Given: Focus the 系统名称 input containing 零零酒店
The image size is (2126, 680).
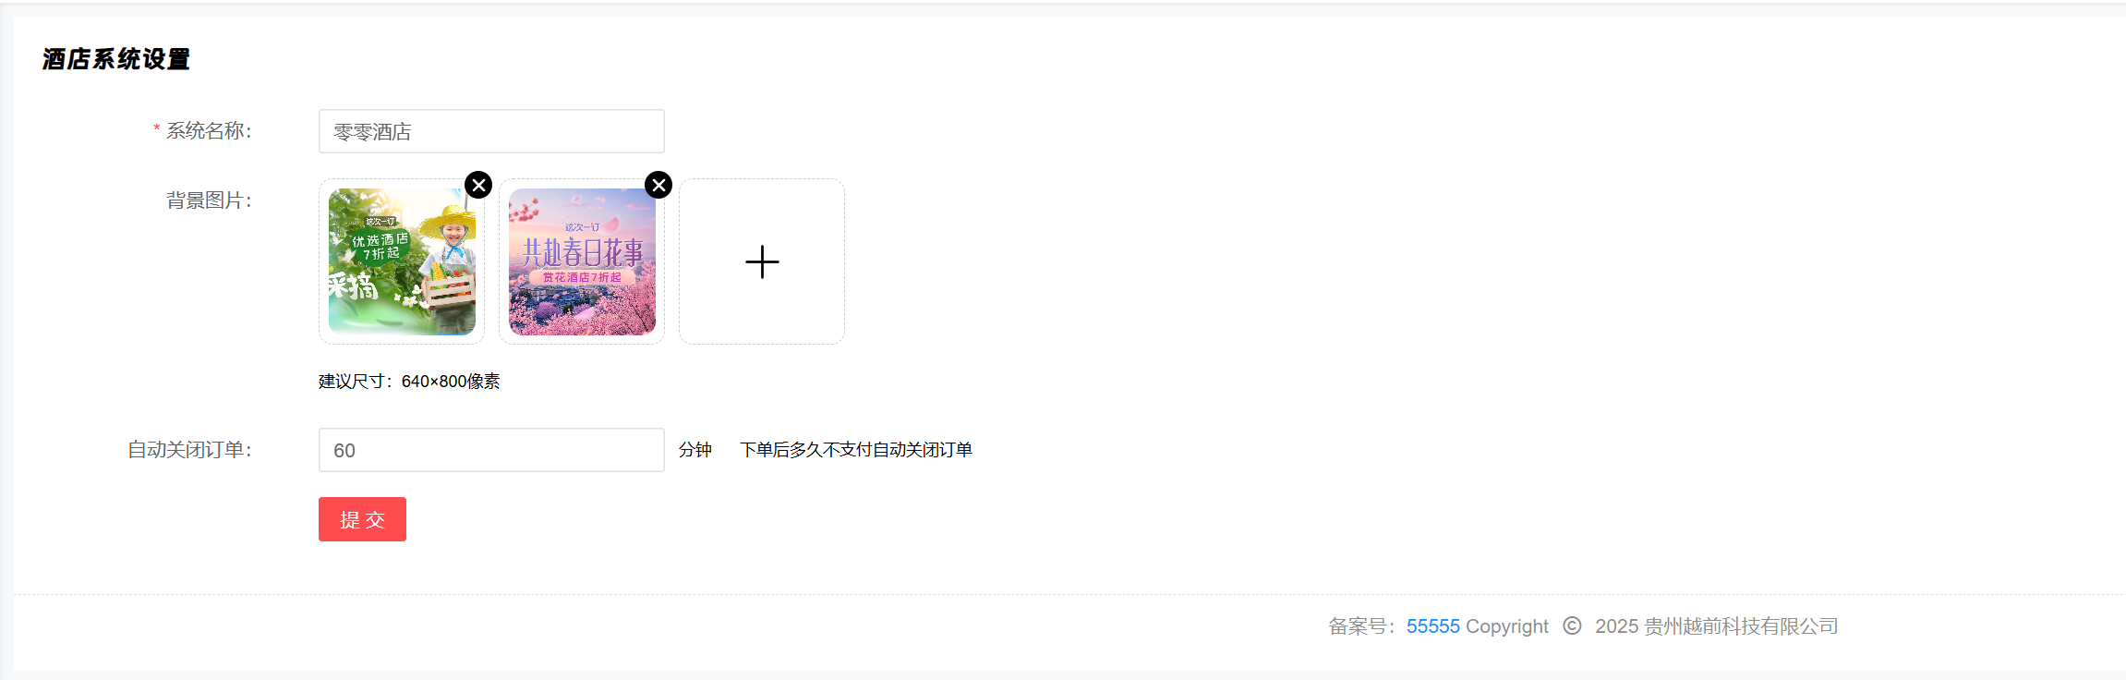Looking at the screenshot, I should click(491, 131).
